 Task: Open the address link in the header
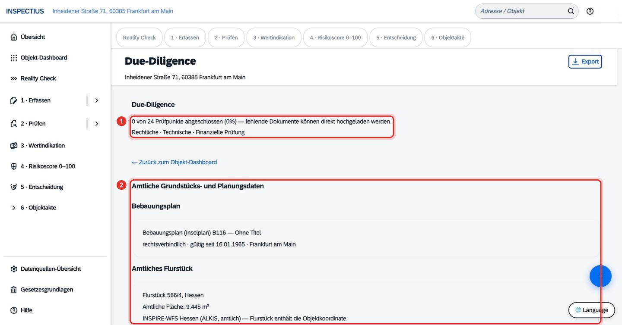click(x=113, y=11)
